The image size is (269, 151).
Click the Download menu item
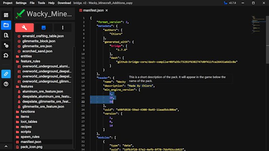(x=64, y=3)
